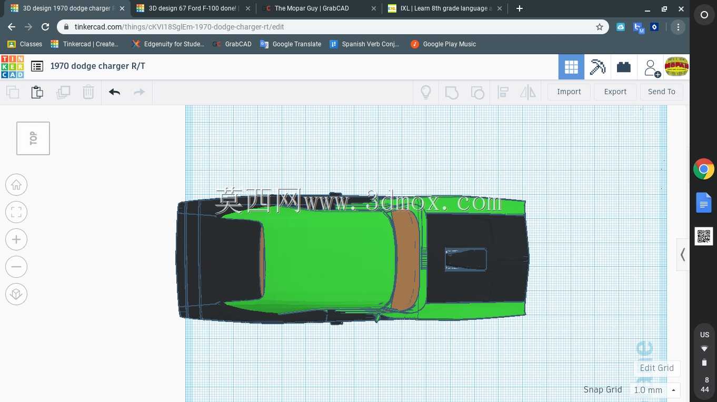Click the Ungroup shapes icon
717x402 pixels.
coord(477,92)
